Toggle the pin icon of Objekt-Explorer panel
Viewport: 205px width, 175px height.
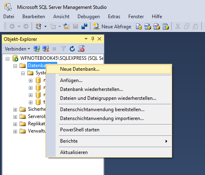coord(93,39)
